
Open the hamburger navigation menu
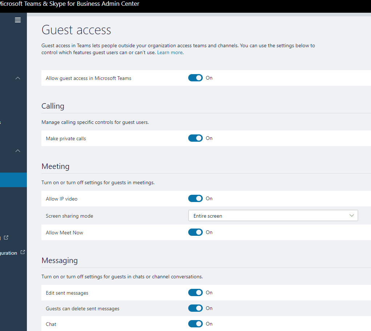pos(18,20)
